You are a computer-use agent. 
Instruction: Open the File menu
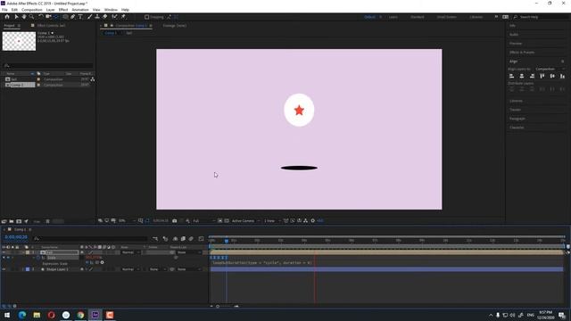coord(4,10)
